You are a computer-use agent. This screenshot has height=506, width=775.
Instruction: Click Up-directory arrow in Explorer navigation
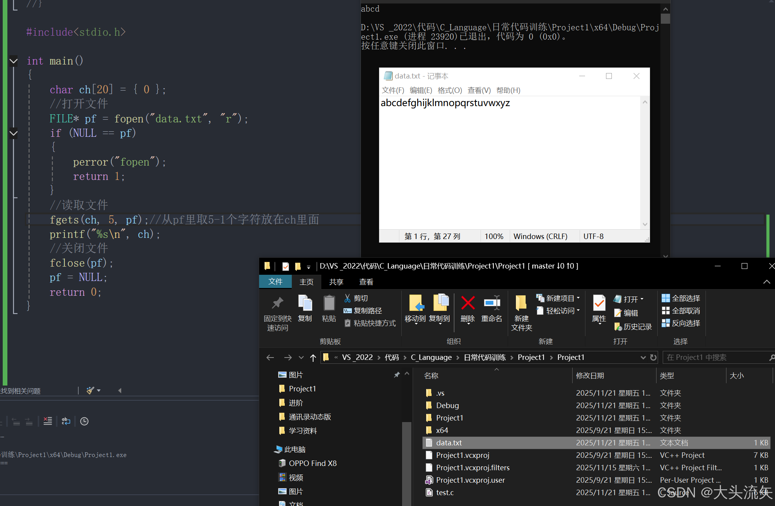click(313, 358)
